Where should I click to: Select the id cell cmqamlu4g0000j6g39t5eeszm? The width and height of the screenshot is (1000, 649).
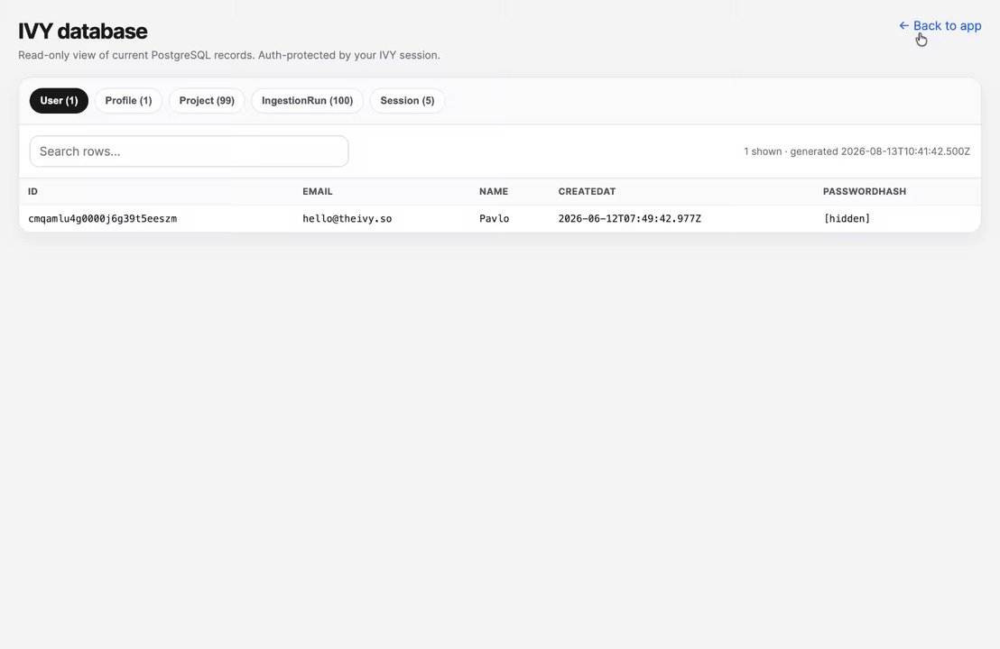tap(103, 218)
